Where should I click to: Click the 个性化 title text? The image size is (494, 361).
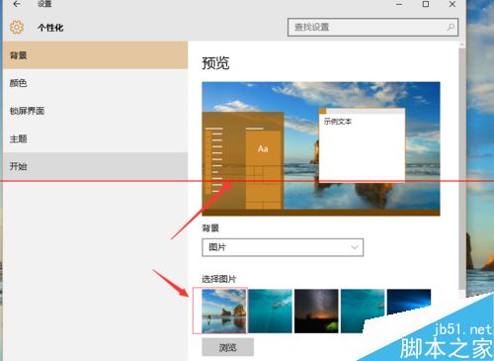tap(50, 28)
